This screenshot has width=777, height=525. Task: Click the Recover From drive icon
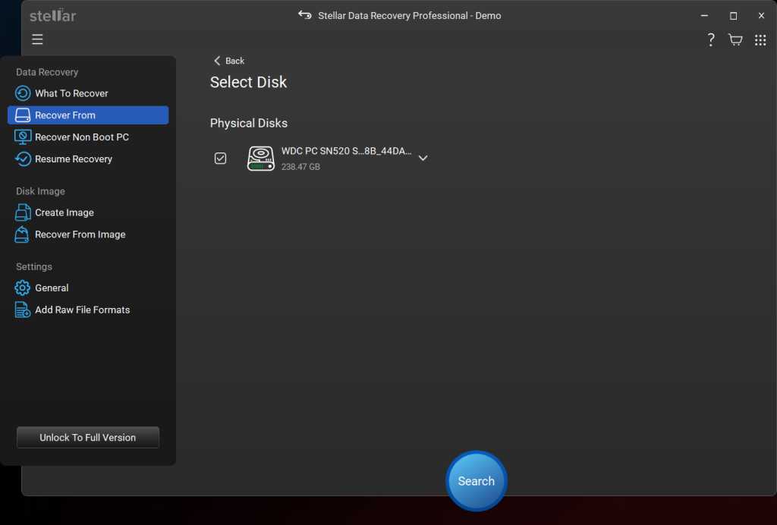23,115
